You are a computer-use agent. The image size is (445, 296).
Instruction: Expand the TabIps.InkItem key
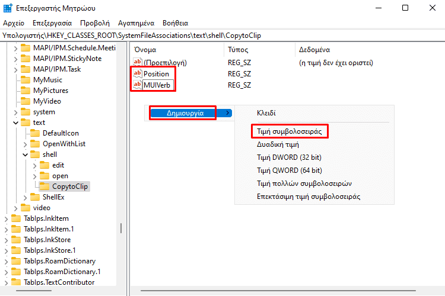pyautogui.click(x=6, y=219)
